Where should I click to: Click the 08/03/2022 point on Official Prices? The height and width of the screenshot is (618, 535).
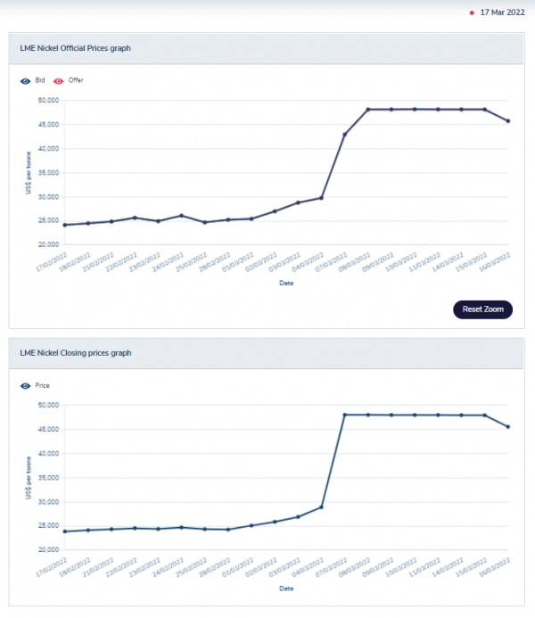(368, 110)
